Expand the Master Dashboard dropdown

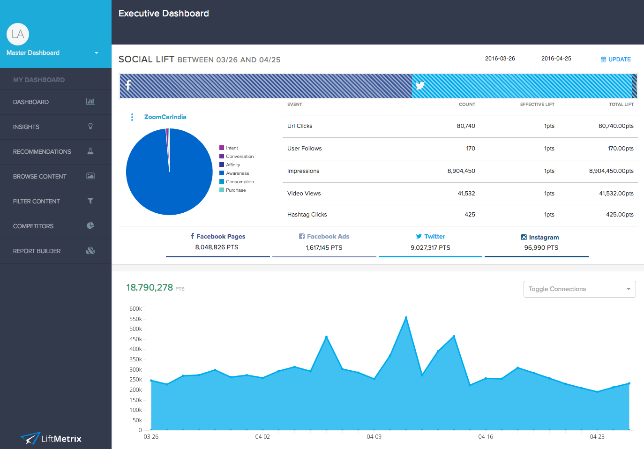click(97, 53)
